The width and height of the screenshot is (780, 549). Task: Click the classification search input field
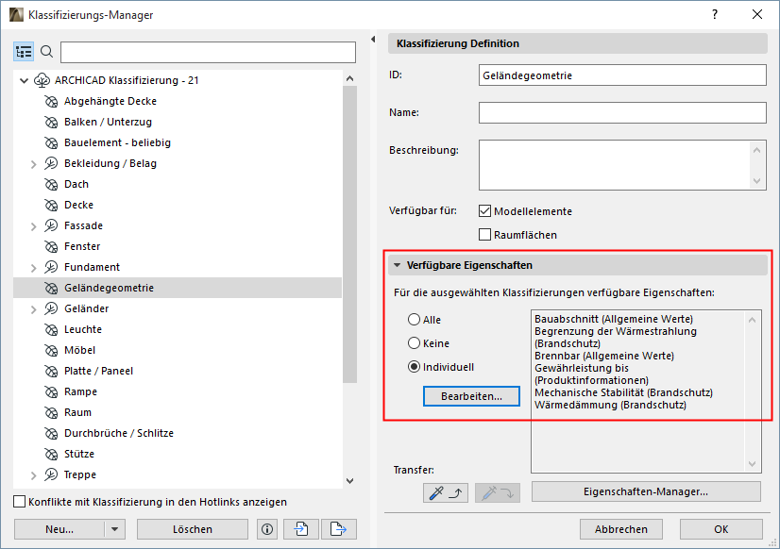coord(208,52)
